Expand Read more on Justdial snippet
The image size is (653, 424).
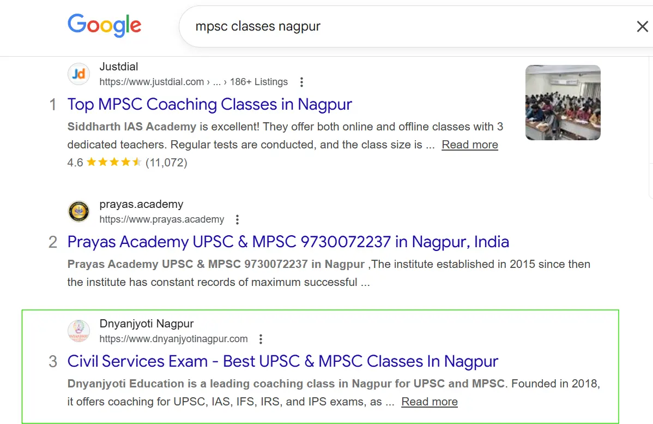[x=469, y=145]
